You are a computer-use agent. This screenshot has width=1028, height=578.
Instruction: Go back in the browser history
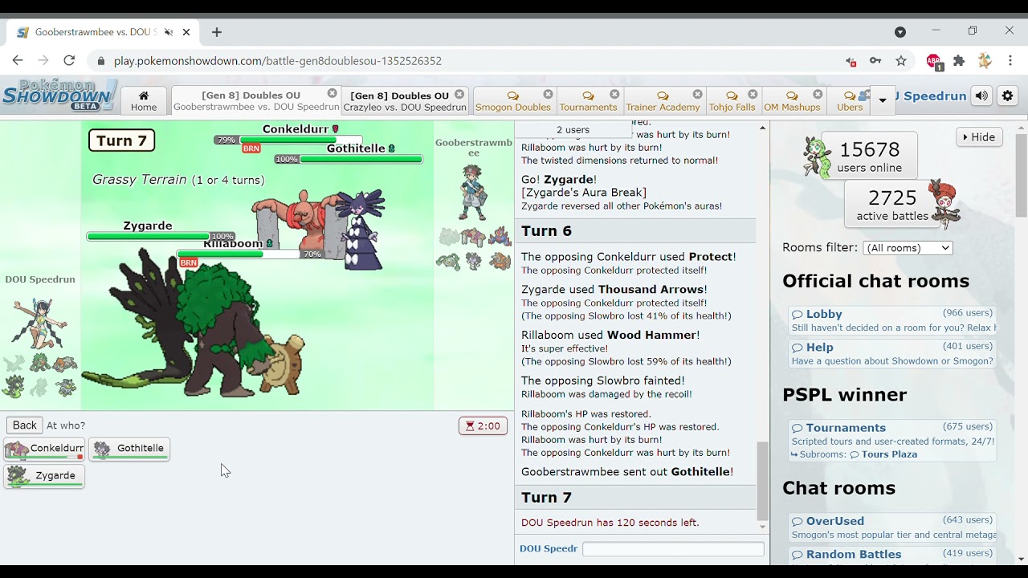pos(18,60)
